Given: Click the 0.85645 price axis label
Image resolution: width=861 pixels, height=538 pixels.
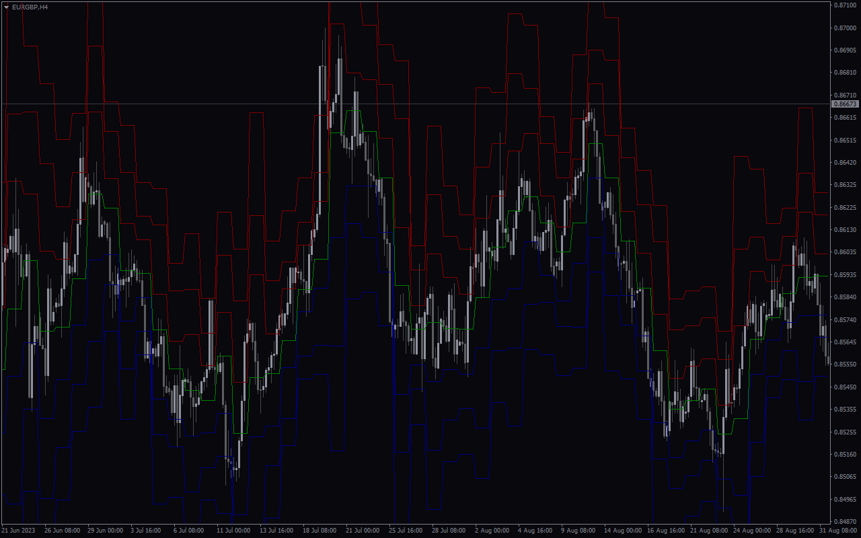Looking at the screenshot, I should click(846, 342).
